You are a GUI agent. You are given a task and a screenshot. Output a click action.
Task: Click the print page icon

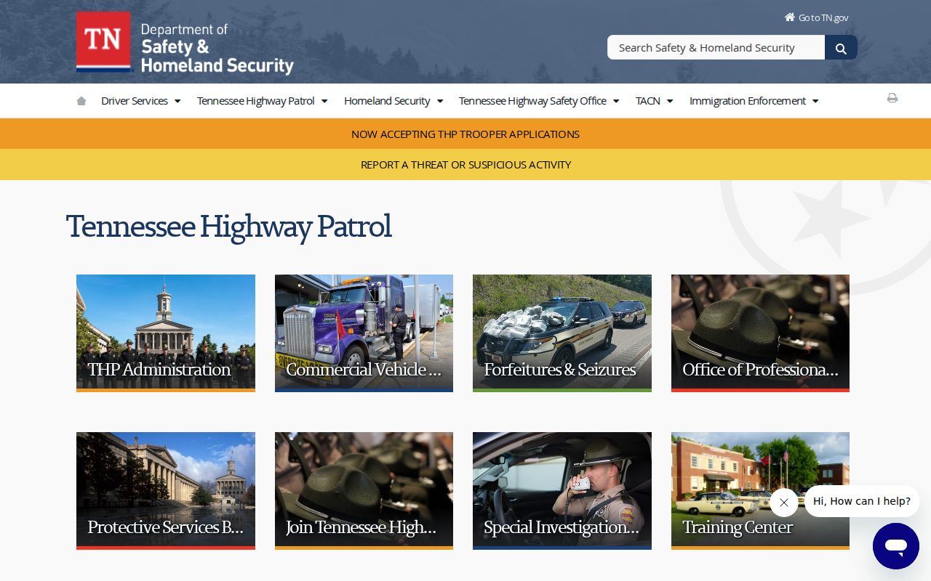tap(892, 98)
